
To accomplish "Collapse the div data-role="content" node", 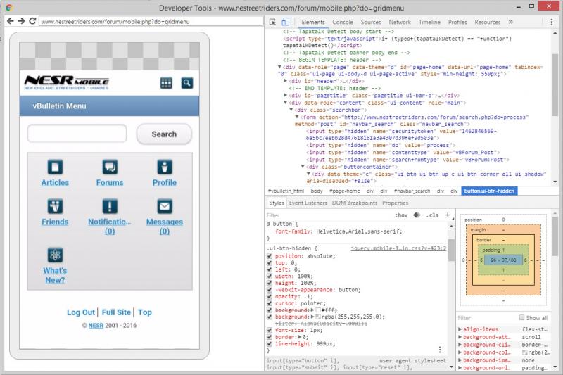I will [x=286, y=103].
